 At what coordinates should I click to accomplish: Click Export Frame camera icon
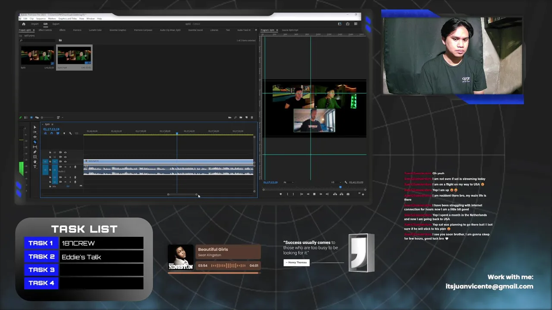tap(348, 194)
